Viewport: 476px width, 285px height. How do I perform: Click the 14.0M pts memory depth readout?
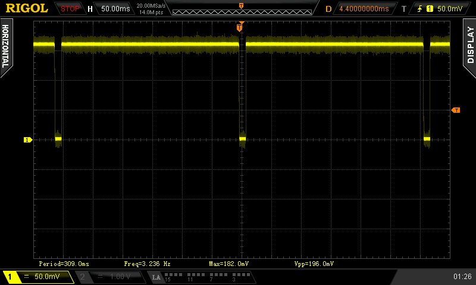click(151, 12)
